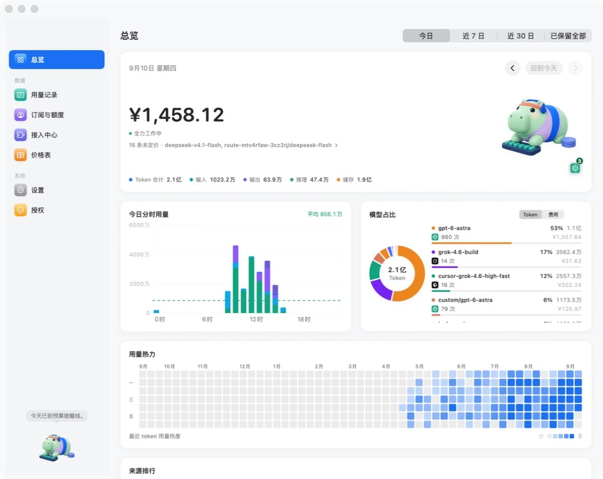Click OpenAI icon beside 980 次
The width and height of the screenshot is (603, 479).
(435, 237)
